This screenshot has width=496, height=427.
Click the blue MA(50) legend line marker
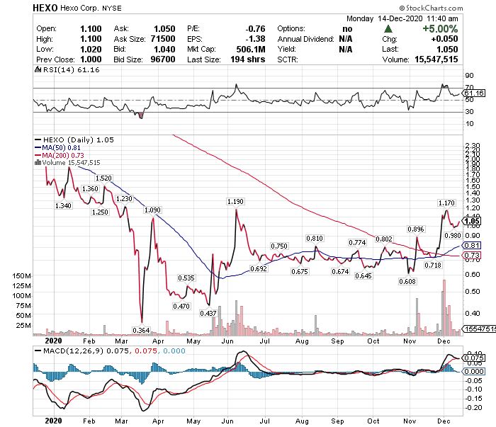(38, 147)
